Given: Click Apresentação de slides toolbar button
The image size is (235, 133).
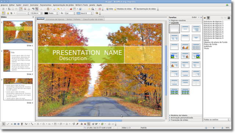Looking at the screenshot, I should [x=145, y=9].
